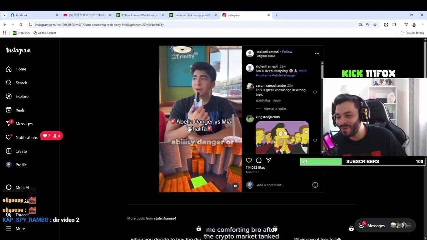Open Tous les favoris folder

[x=412, y=33]
